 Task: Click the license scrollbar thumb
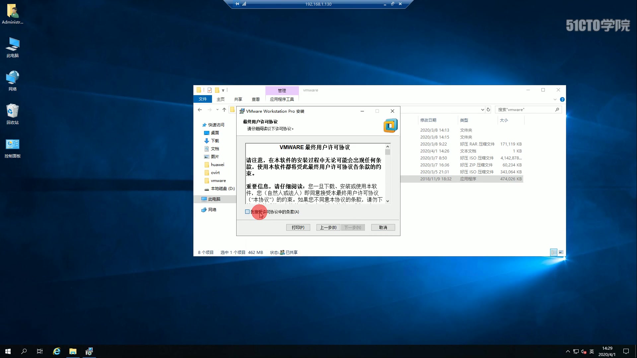pos(388,152)
